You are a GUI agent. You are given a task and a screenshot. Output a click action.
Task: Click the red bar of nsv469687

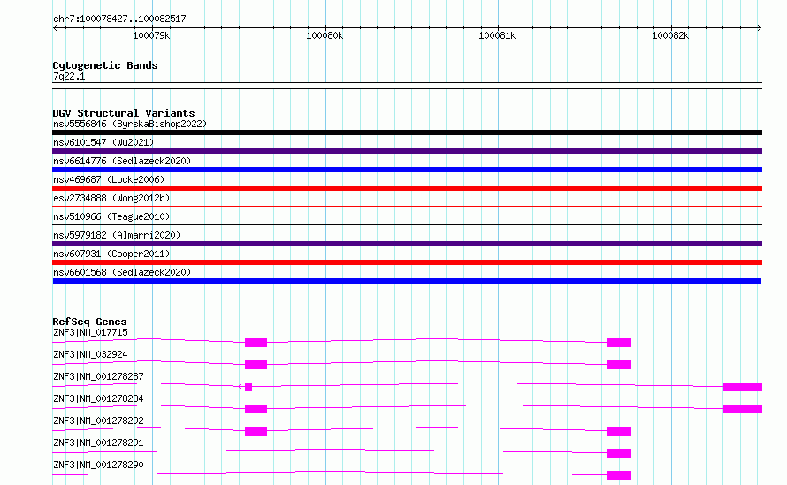click(407, 188)
